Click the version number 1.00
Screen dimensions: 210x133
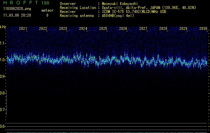(45, 3)
